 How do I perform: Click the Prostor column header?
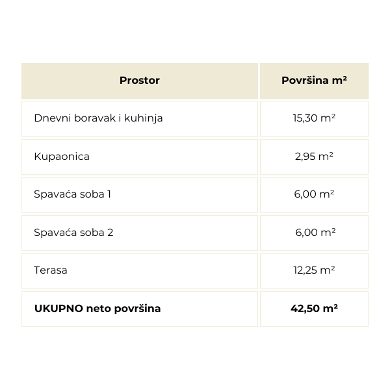pos(140,81)
